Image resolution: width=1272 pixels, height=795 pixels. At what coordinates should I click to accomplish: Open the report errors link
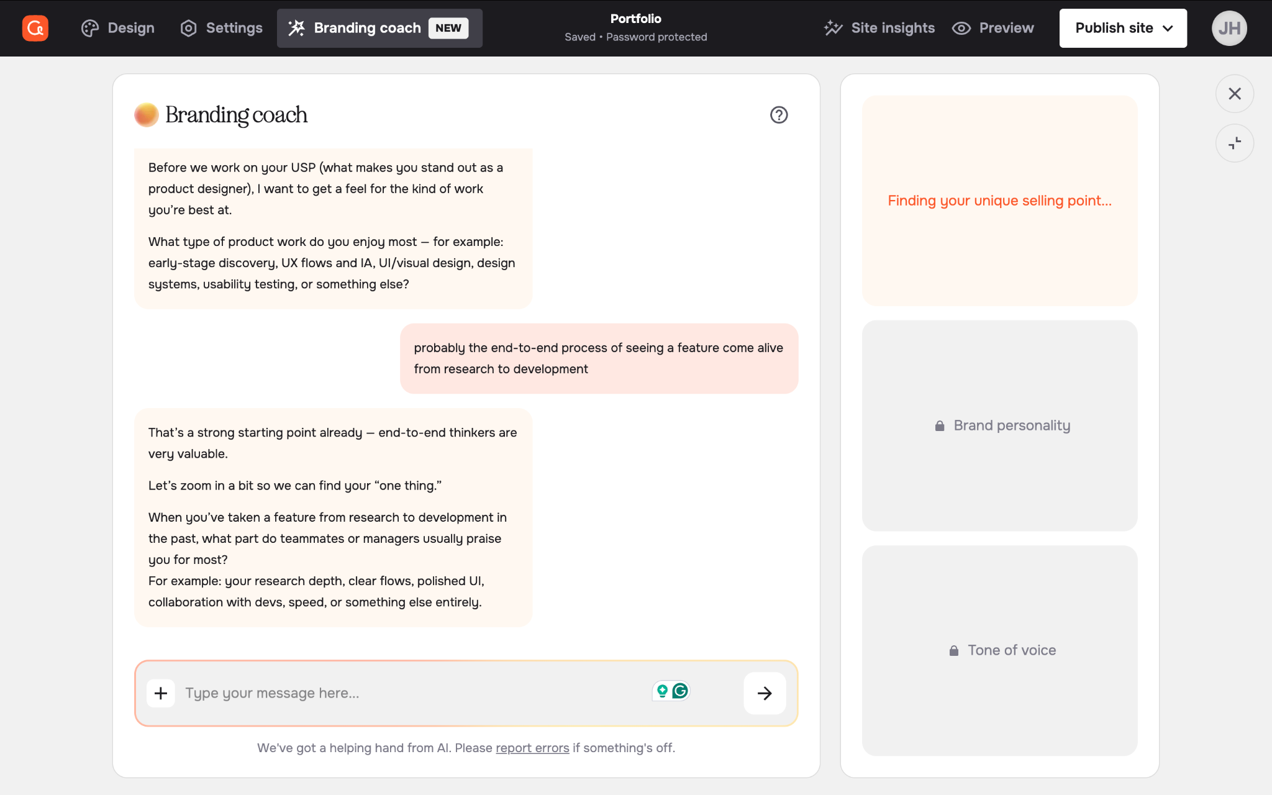tap(532, 748)
